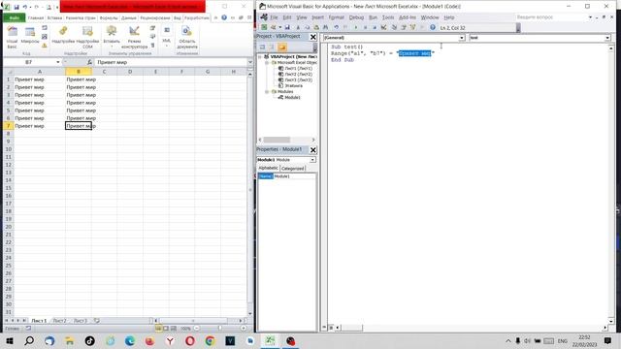Switch to Categorized tab in Properties
Image resolution: width=621 pixels, height=349 pixels.
pos(293,168)
